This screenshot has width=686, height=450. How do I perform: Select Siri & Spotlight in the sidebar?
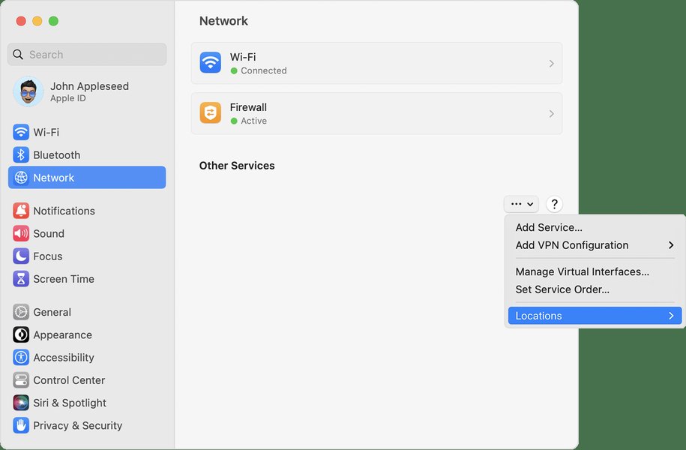(x=69, y=403)
